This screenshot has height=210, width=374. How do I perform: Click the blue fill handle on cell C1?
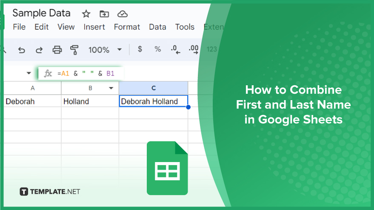pos(188,107)
